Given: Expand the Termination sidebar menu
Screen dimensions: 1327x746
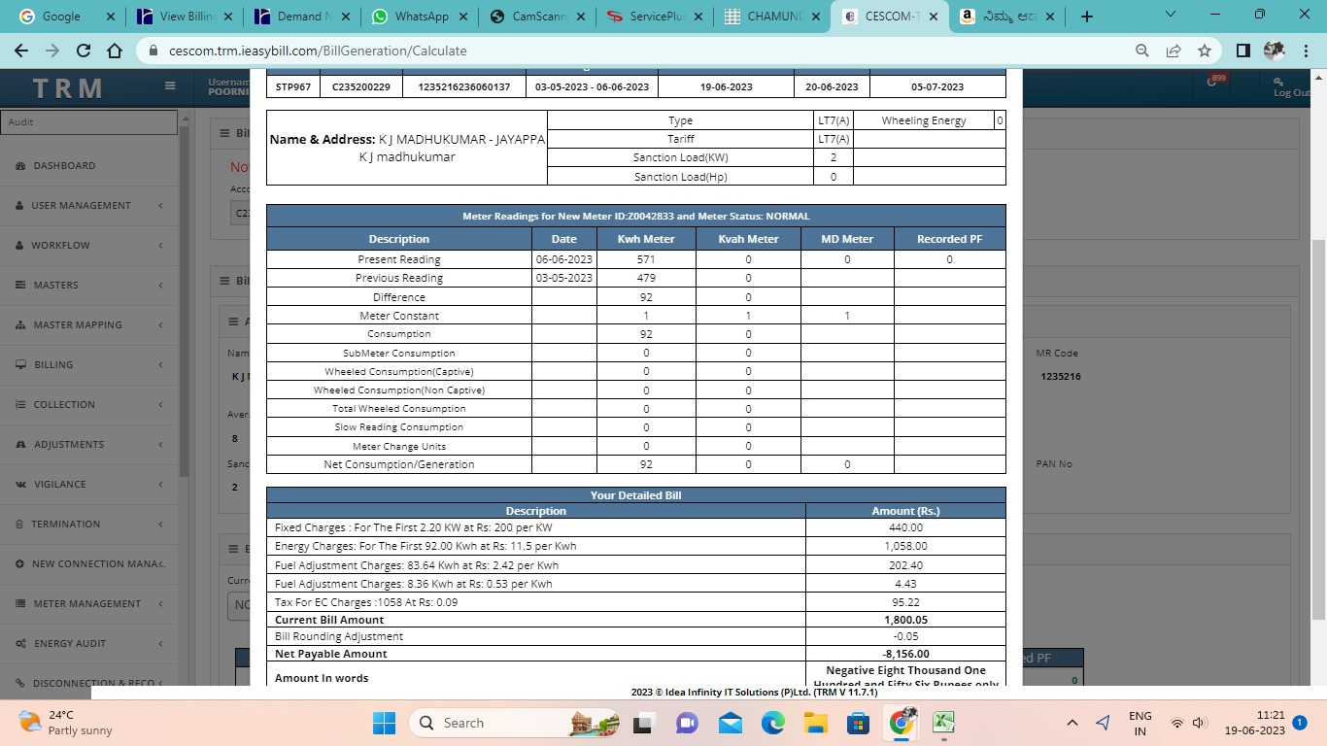Looking at the screenshot, I should click(89, 524).
